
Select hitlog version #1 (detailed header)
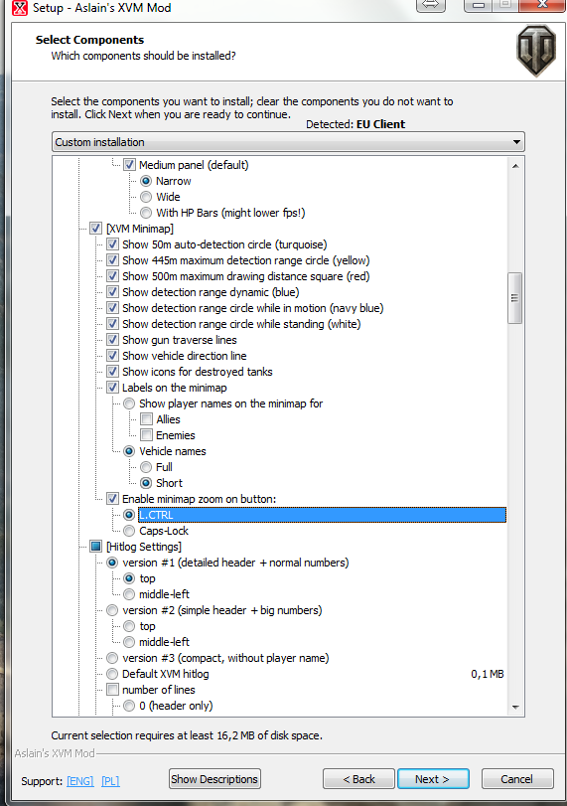(112, 563)
